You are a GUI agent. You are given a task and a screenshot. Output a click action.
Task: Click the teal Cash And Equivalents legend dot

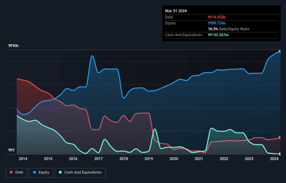(x=60, y=172)
